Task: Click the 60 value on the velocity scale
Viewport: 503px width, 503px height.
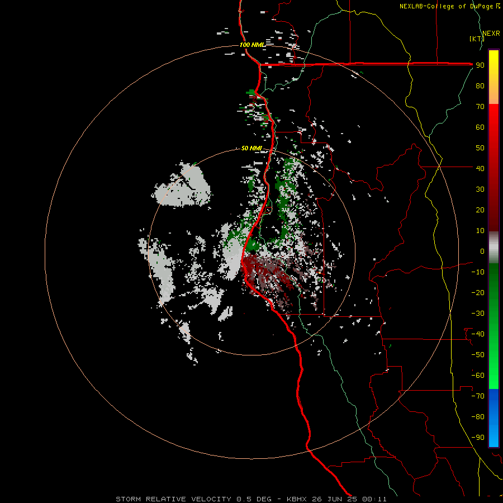Action: (480, 127)
